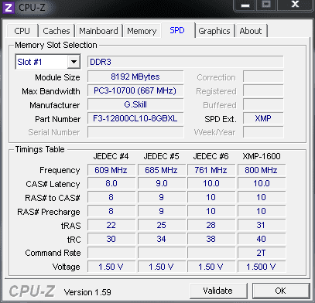
Task: Select the 8192 MBytes module size value
Action: 135,77
